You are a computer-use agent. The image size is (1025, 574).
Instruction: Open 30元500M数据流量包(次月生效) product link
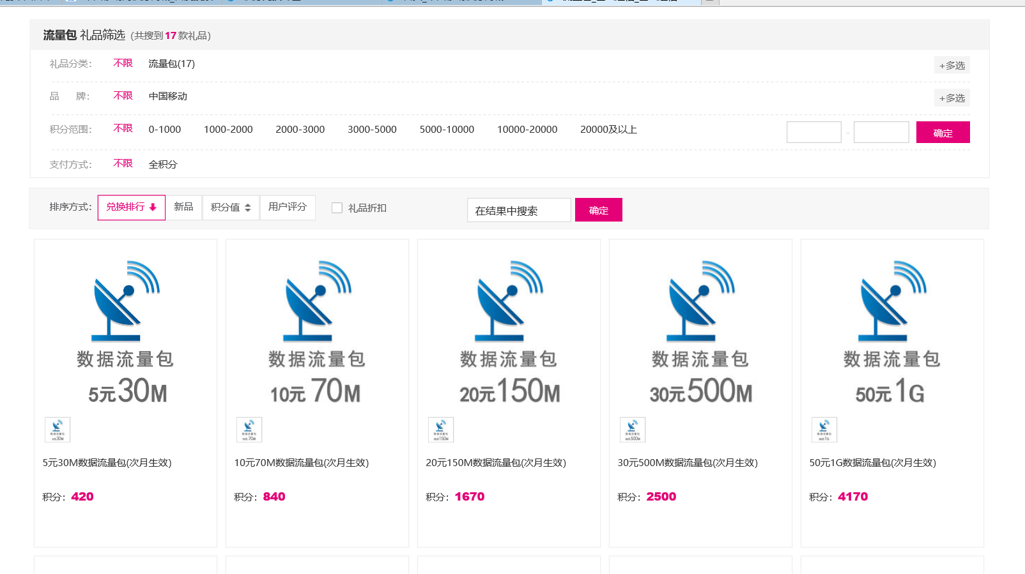(x=688, y=463)
